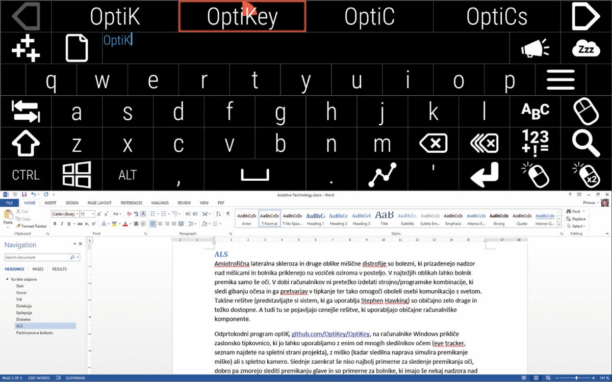
Task: Toggle Bold formatting in Word's Font group
Action: pos(55,224)
